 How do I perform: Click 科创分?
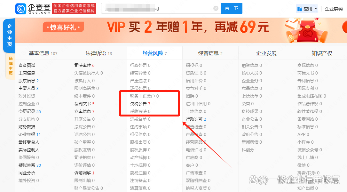click(x=248, y=150)
